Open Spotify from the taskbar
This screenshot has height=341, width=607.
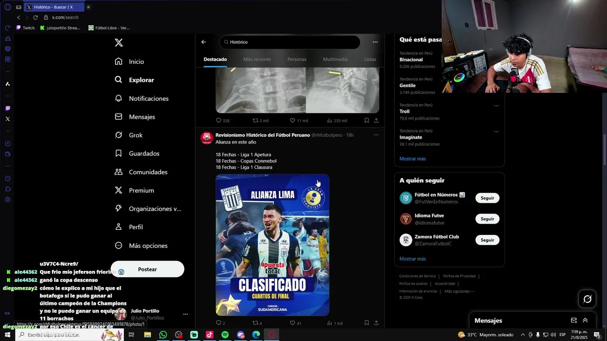pos(225,335)
